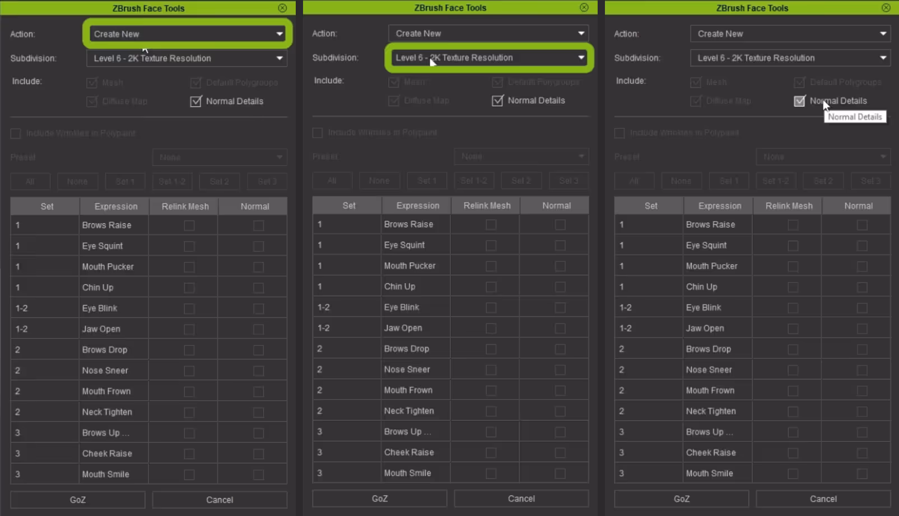Check Relink Mesh for Brows Raise, left panel
This screenshot has width=899, height=516.
[x=189, y=226]
